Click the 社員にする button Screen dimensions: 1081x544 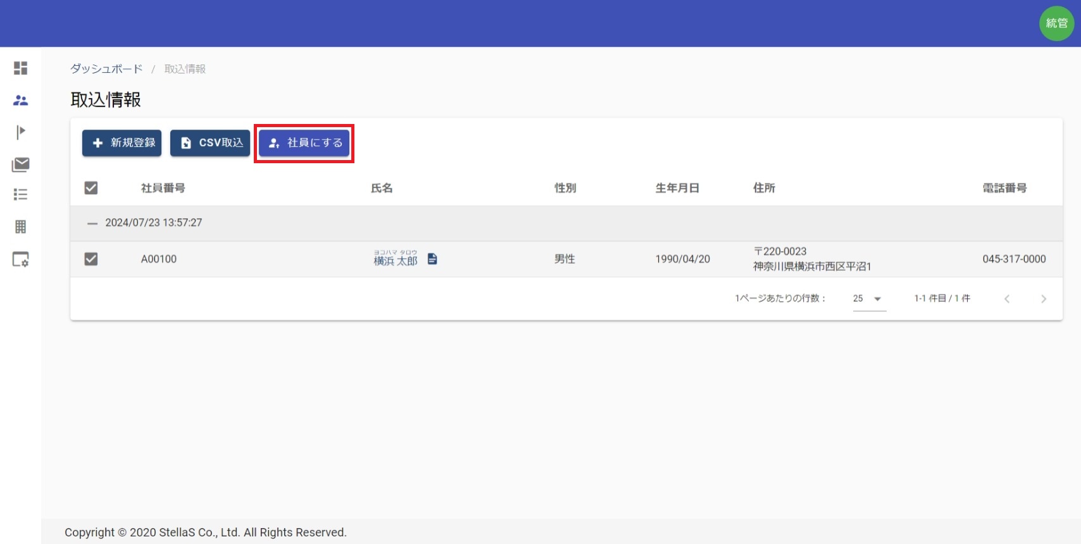[304, 143]
